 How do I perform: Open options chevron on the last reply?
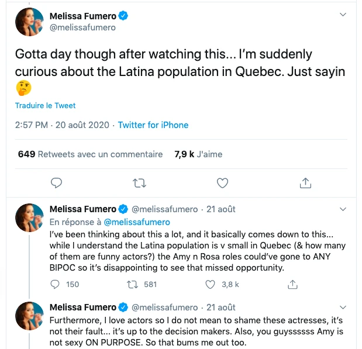pyautogui.click(x=343, y=307)
